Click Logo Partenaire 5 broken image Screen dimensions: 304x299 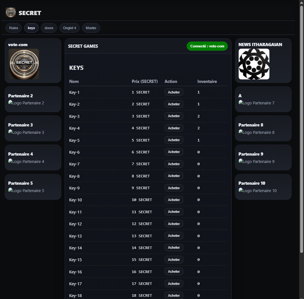(26, 191)
